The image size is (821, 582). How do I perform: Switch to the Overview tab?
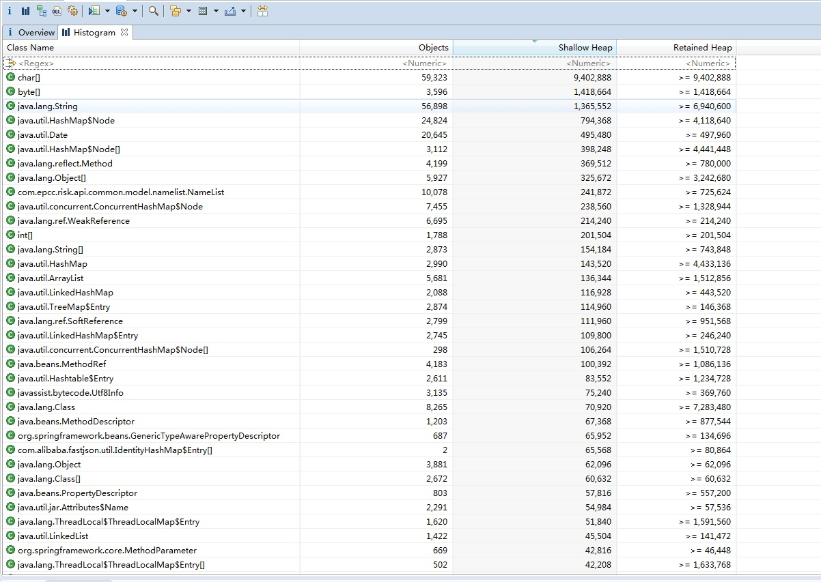point(30,32)
